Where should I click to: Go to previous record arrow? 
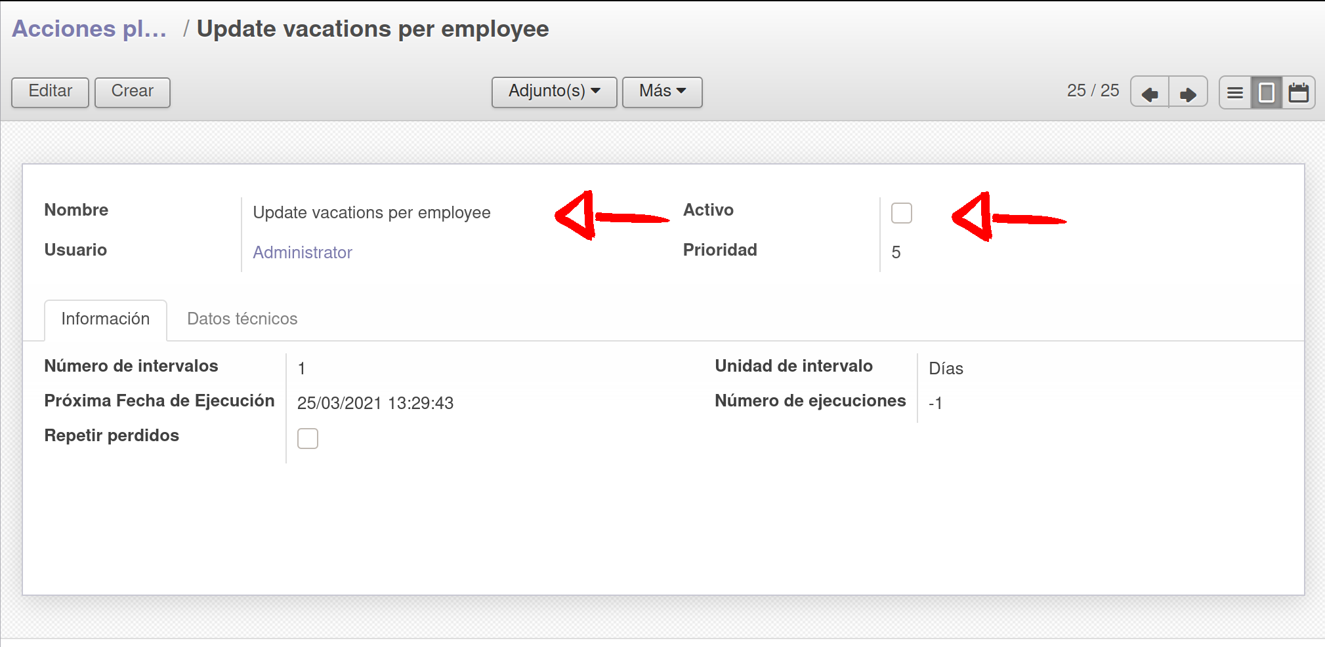point(1150,92)
